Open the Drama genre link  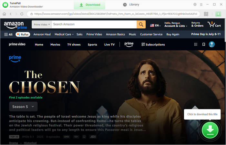pyautogui.click(x=14, y=143)
